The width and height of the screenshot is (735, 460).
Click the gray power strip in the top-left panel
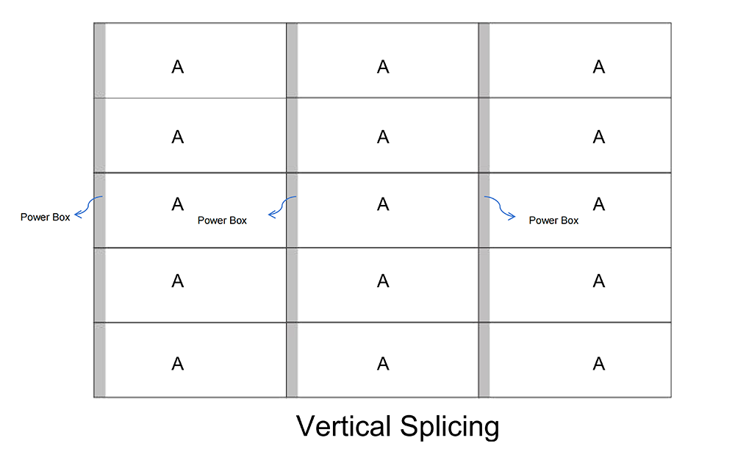tap(100, 60)
